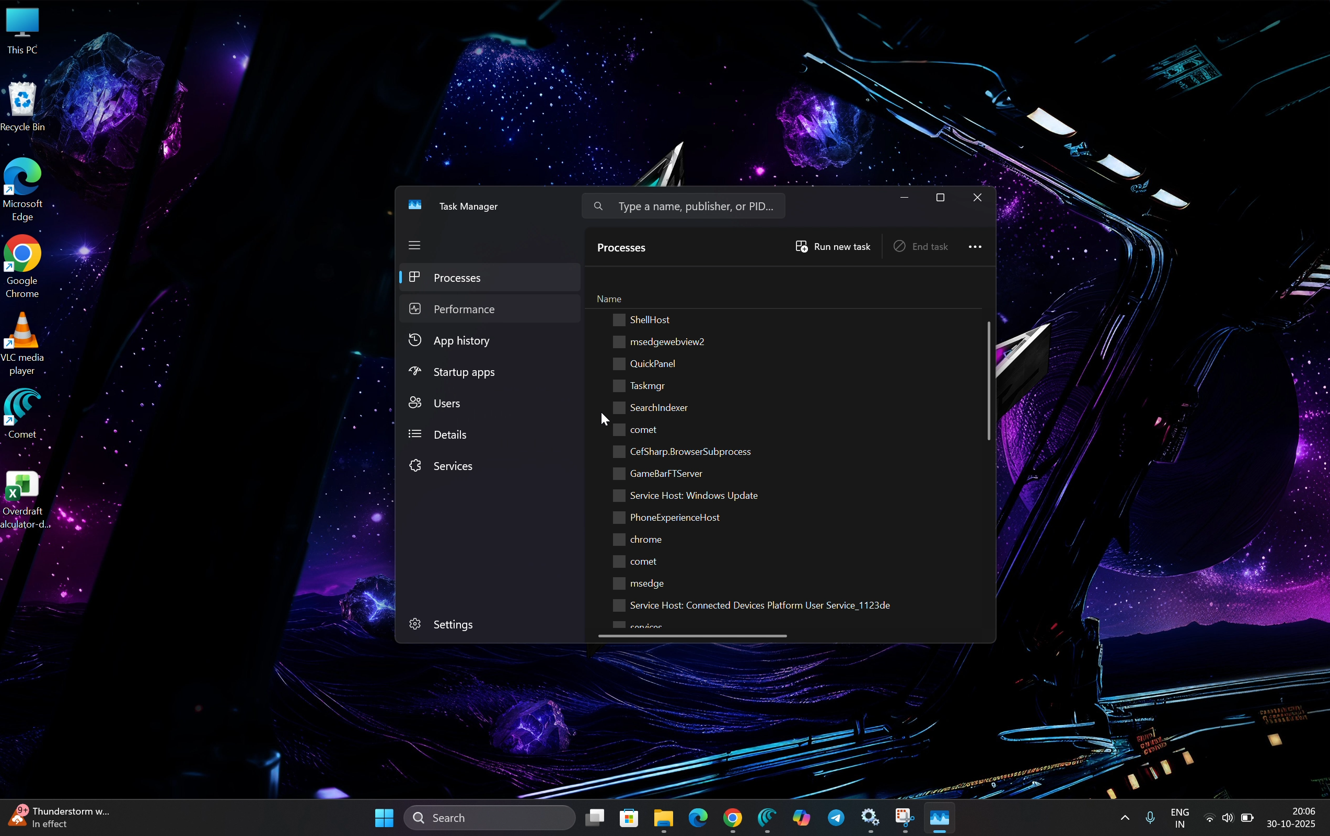Open Task Manager Settings gear
This screenshot has width=1330, height=836.
pos(415,624)
